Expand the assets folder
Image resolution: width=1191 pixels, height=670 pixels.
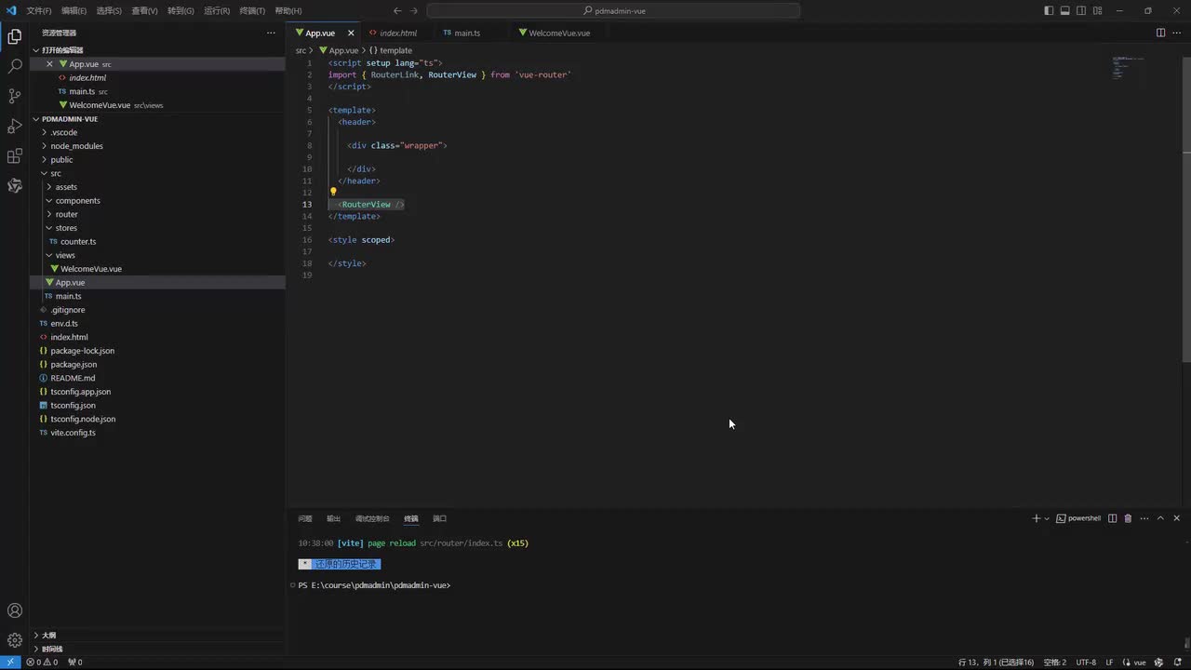pyautogui.click(x=66, y=187)
